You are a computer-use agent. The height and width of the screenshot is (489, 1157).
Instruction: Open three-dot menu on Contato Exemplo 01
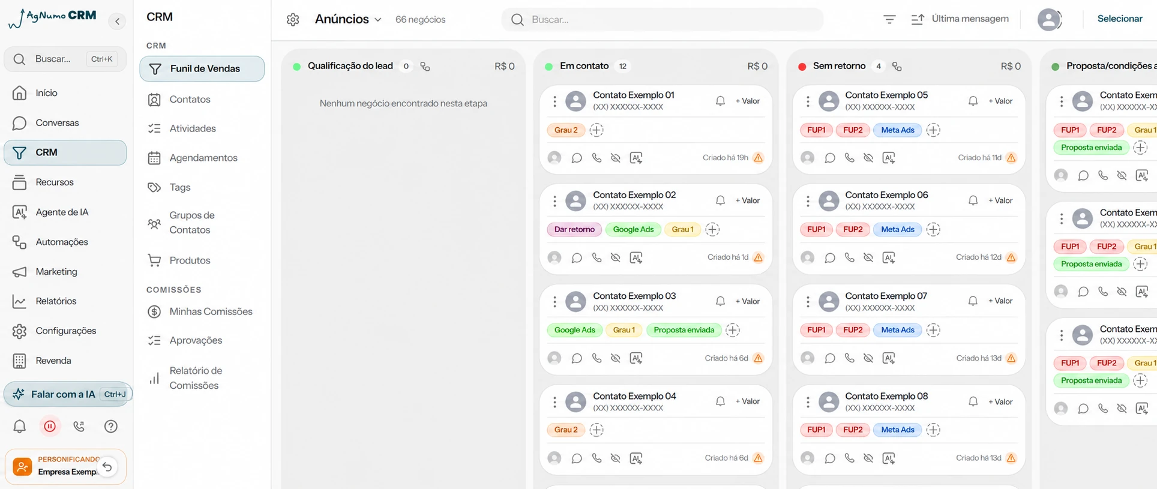tap(554, 101)
